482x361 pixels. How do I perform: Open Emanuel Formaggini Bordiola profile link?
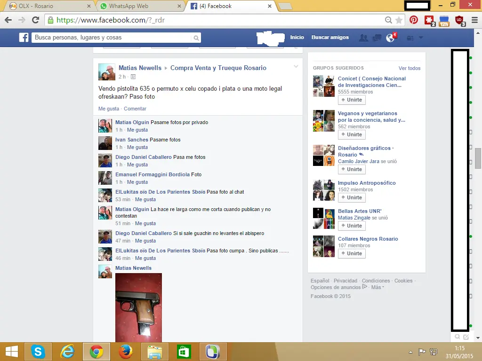153,174
